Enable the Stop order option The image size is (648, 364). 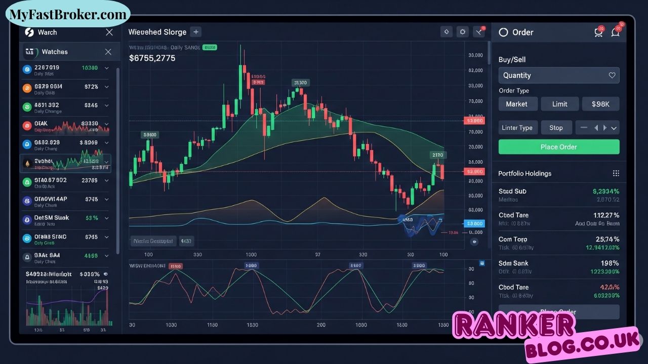pos(556,127)
